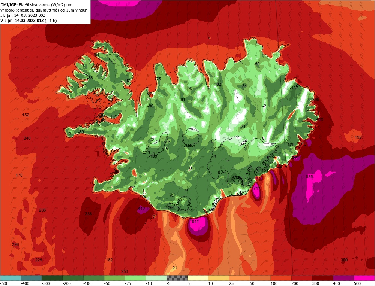Select the 412 value southwest of the coast

click(141, 209)
